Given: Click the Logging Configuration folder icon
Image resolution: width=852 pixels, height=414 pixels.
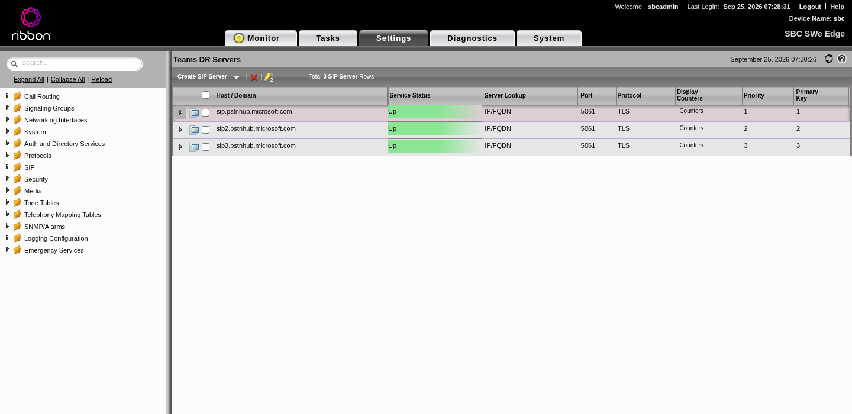Looking at the screenshot, I should [17, 238].
